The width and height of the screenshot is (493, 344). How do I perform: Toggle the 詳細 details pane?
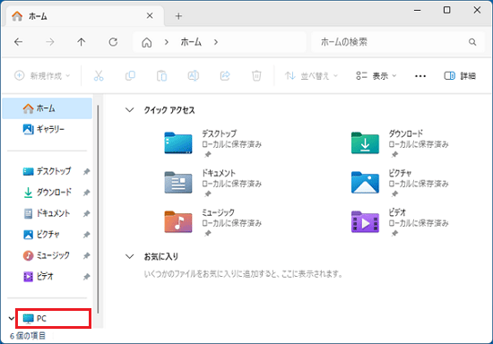[460, 76]
